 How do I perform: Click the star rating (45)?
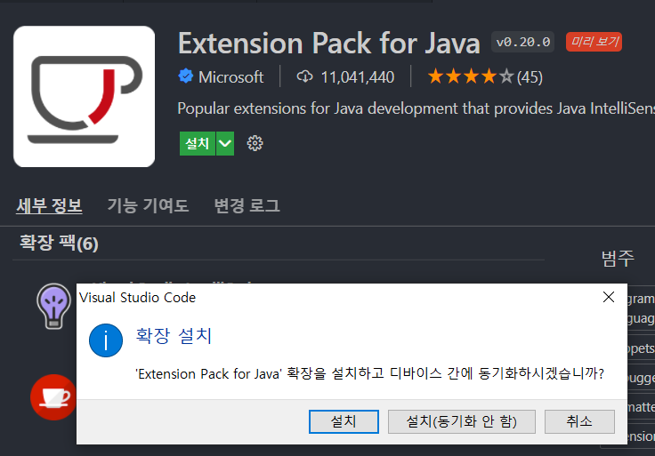485,76
